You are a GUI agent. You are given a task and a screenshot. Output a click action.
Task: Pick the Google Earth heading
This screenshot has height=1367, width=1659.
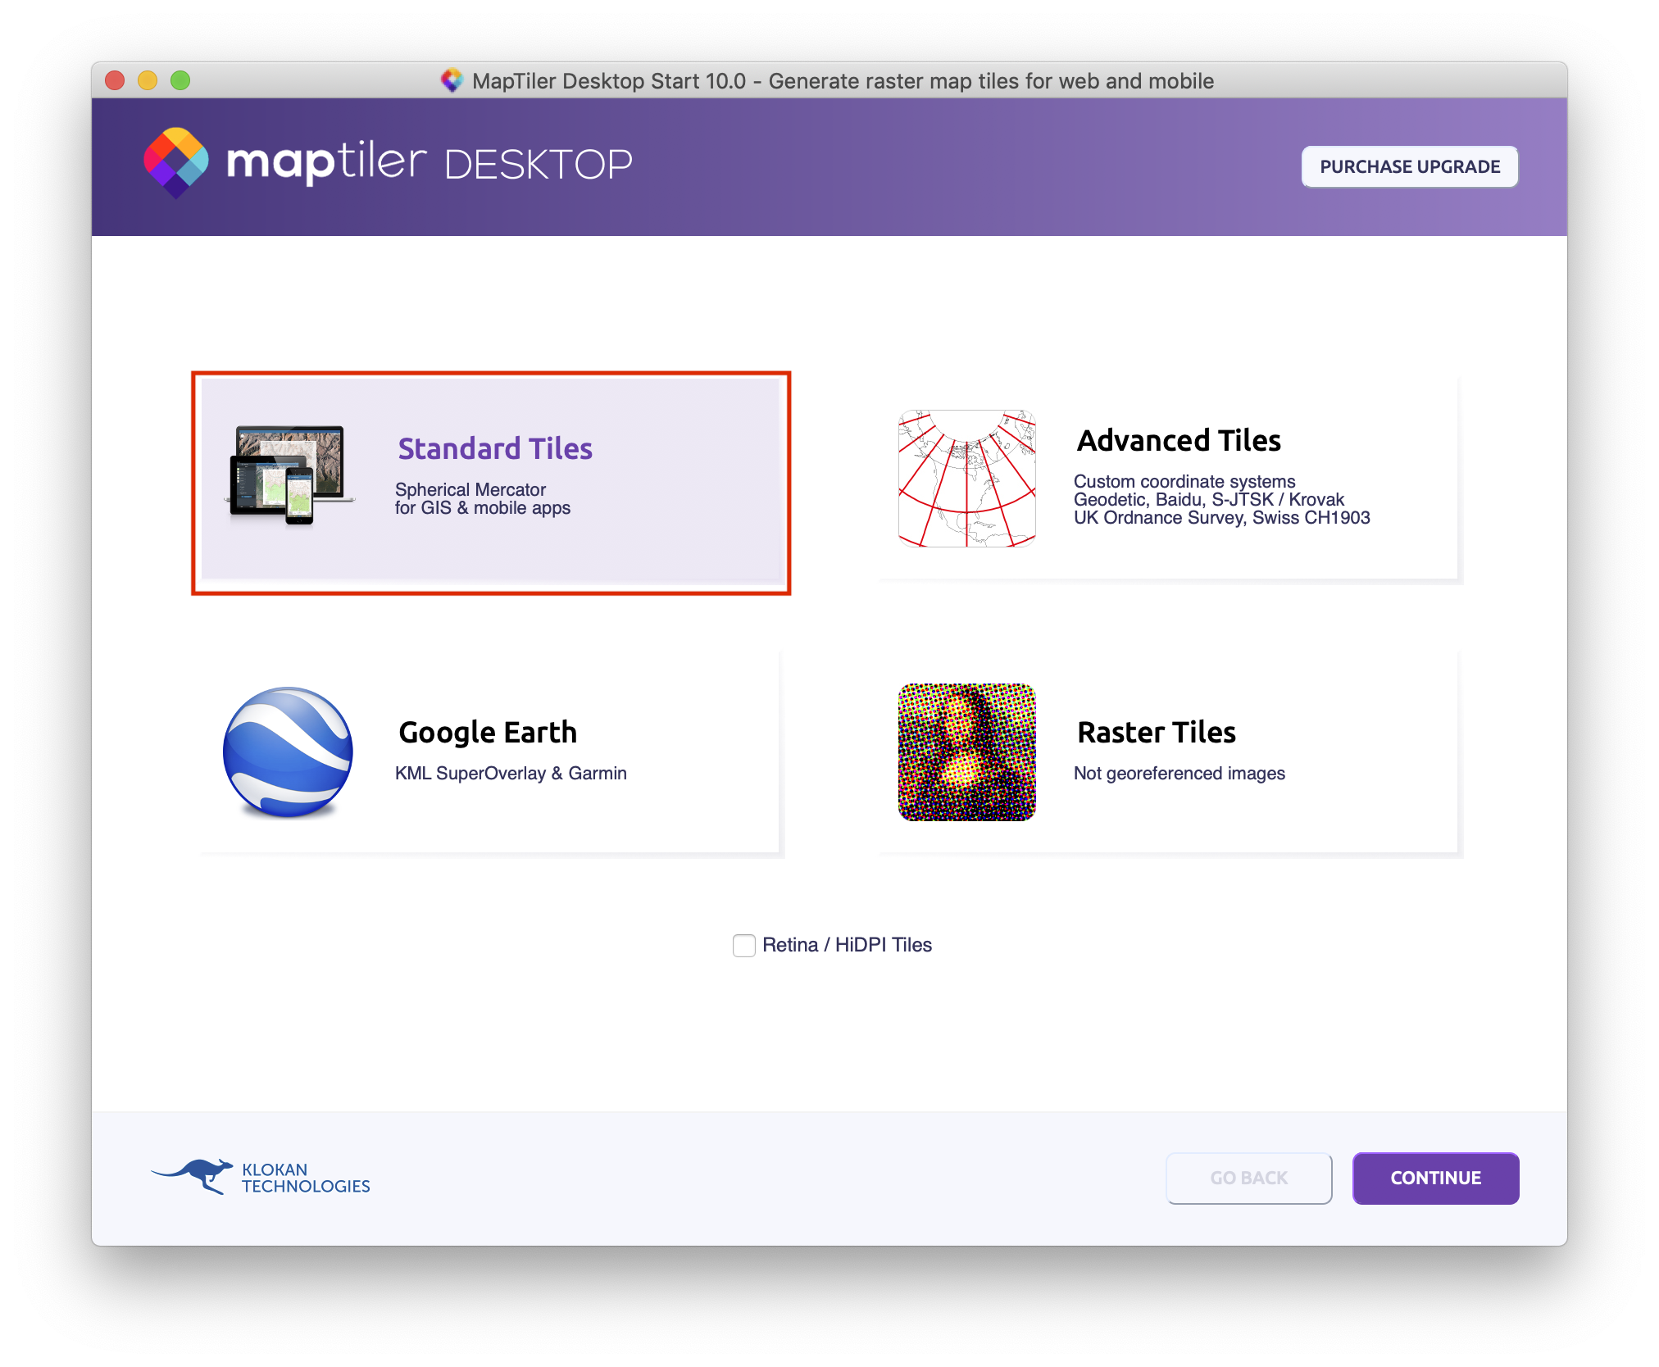click(488, 732)
